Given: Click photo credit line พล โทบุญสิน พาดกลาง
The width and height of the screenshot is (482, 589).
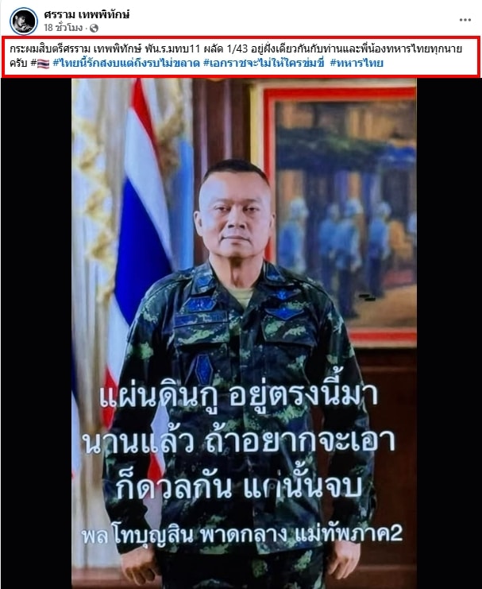Looking at the screenshot, I should [242, 534].
